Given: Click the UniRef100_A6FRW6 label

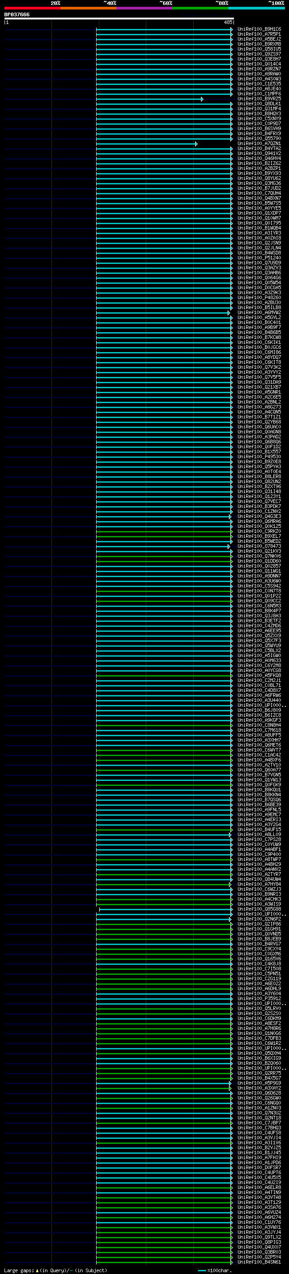Looking at the screenshot, I should 259,696.
